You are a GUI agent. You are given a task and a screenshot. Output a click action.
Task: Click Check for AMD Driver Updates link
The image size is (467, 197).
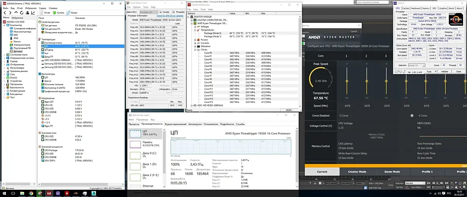170,15
